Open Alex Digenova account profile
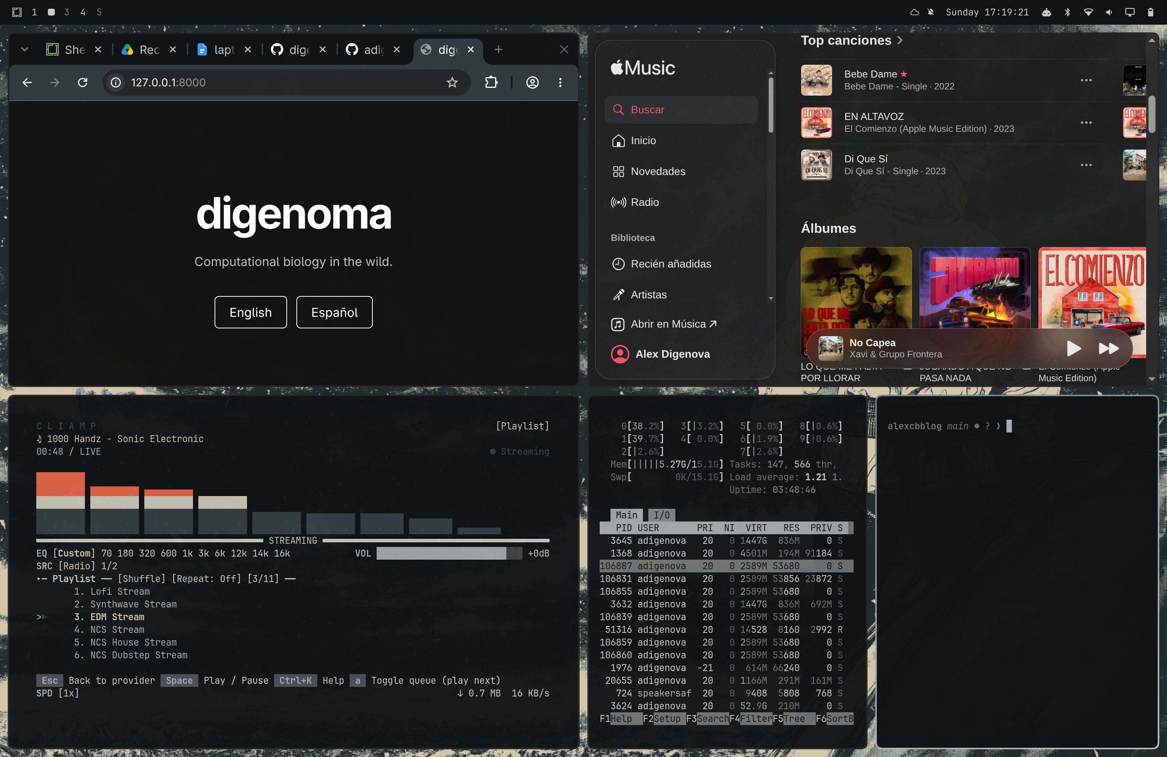Viewport: 1167px width, 757px height. pos(660,354)
